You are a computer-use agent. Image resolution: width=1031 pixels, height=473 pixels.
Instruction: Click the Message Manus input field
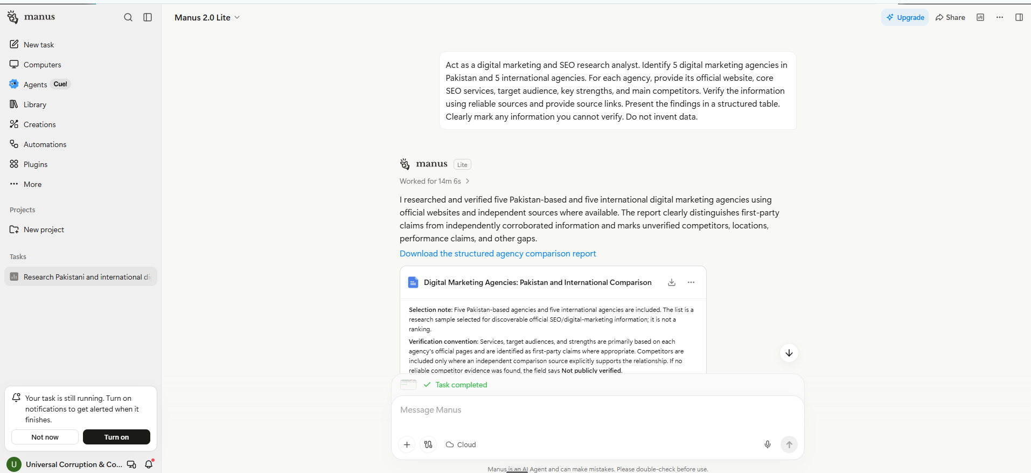click(597, 410)
